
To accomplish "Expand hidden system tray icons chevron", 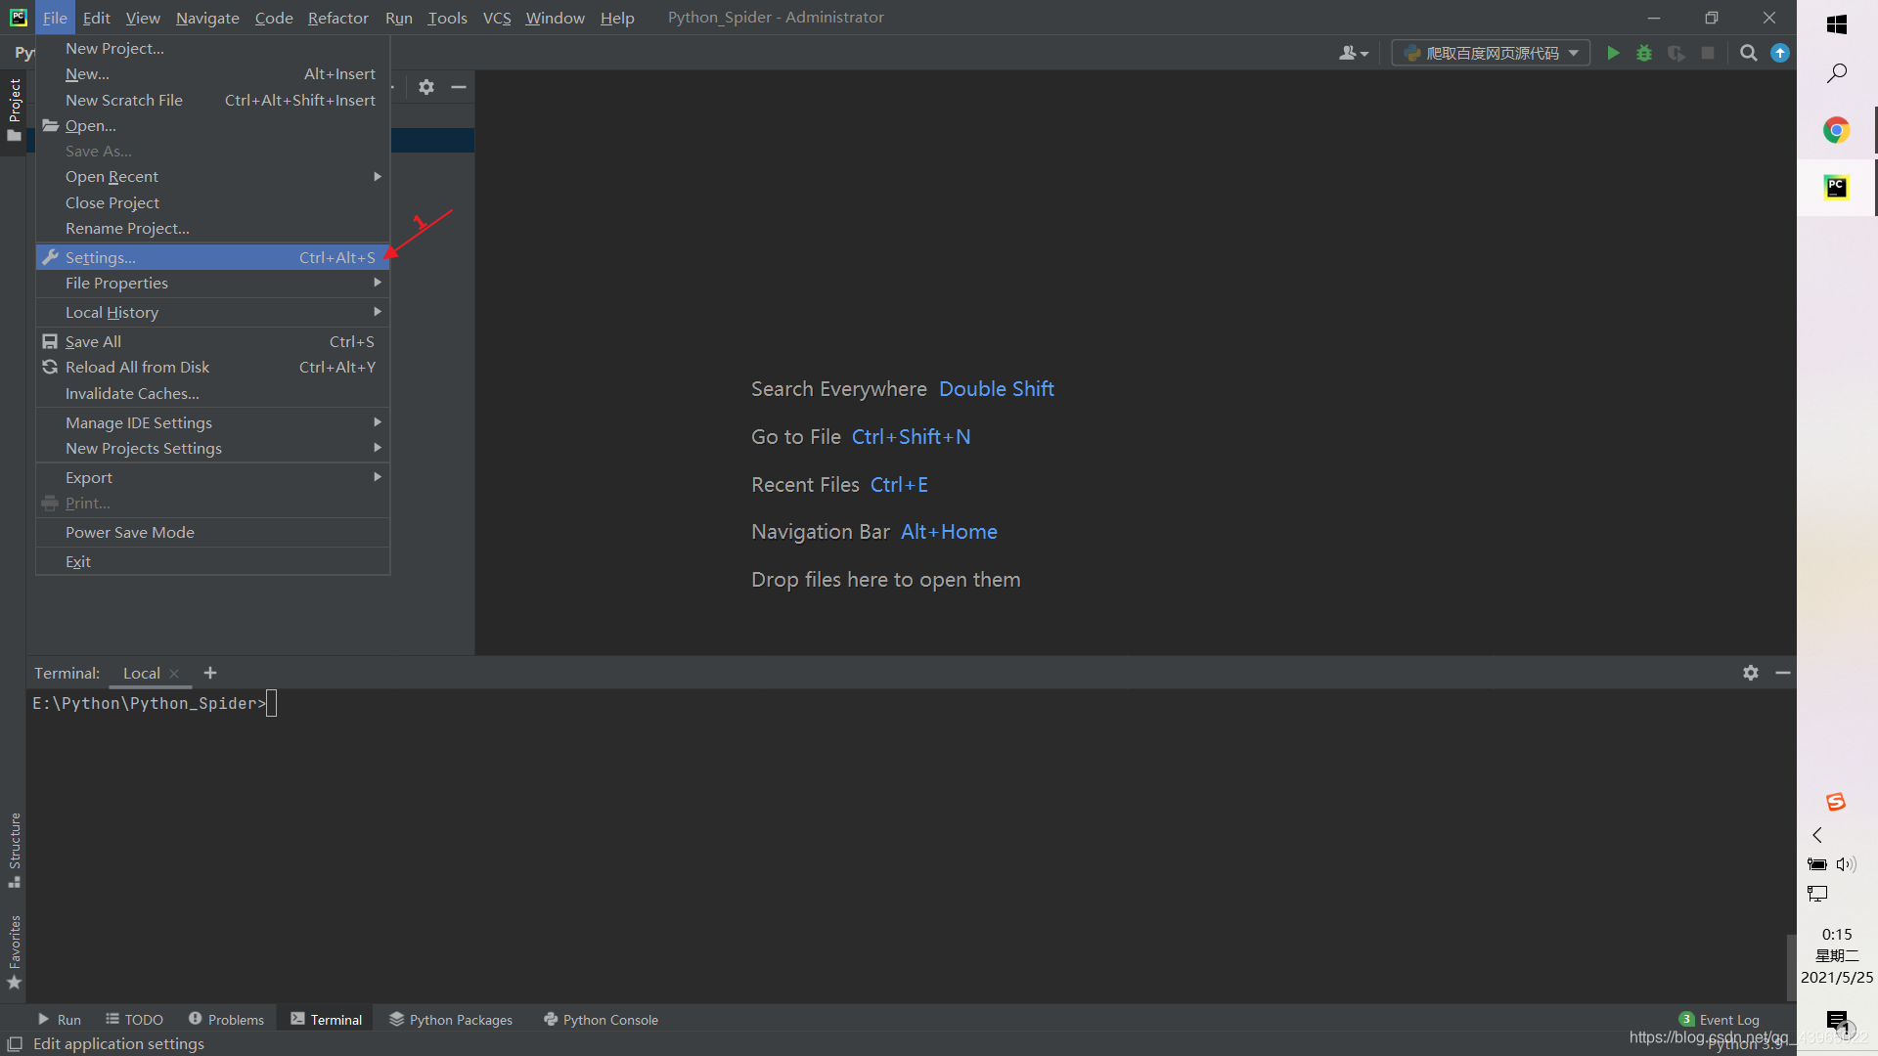I will pyautogui.click(x=1817, y=835).
